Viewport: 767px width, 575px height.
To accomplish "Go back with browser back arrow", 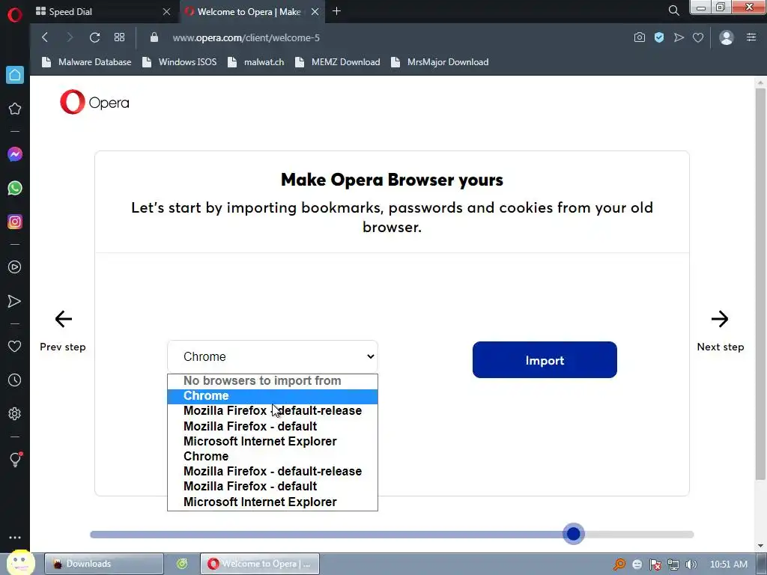I will [x=45, y=37].
